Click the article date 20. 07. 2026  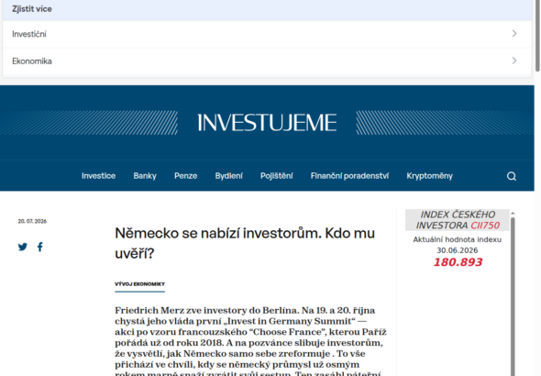click(32, 221)
